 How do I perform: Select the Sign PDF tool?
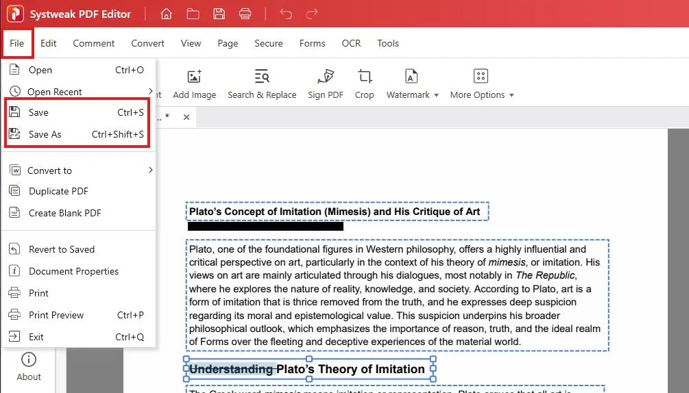coord(326,84)
